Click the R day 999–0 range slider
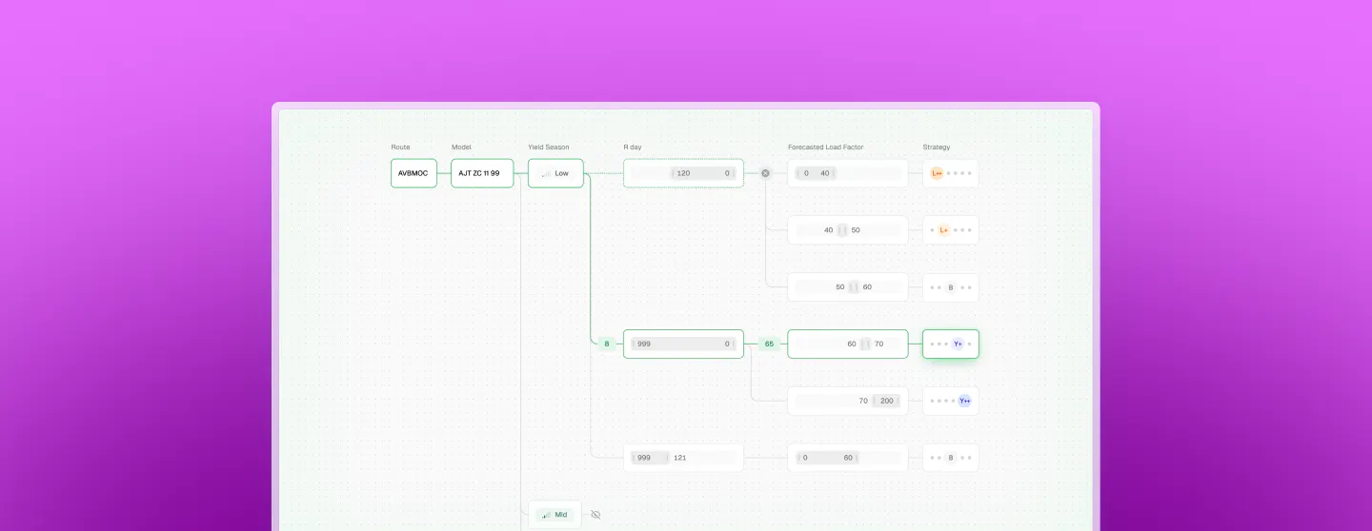1372x531 pixels. point(683,344)
